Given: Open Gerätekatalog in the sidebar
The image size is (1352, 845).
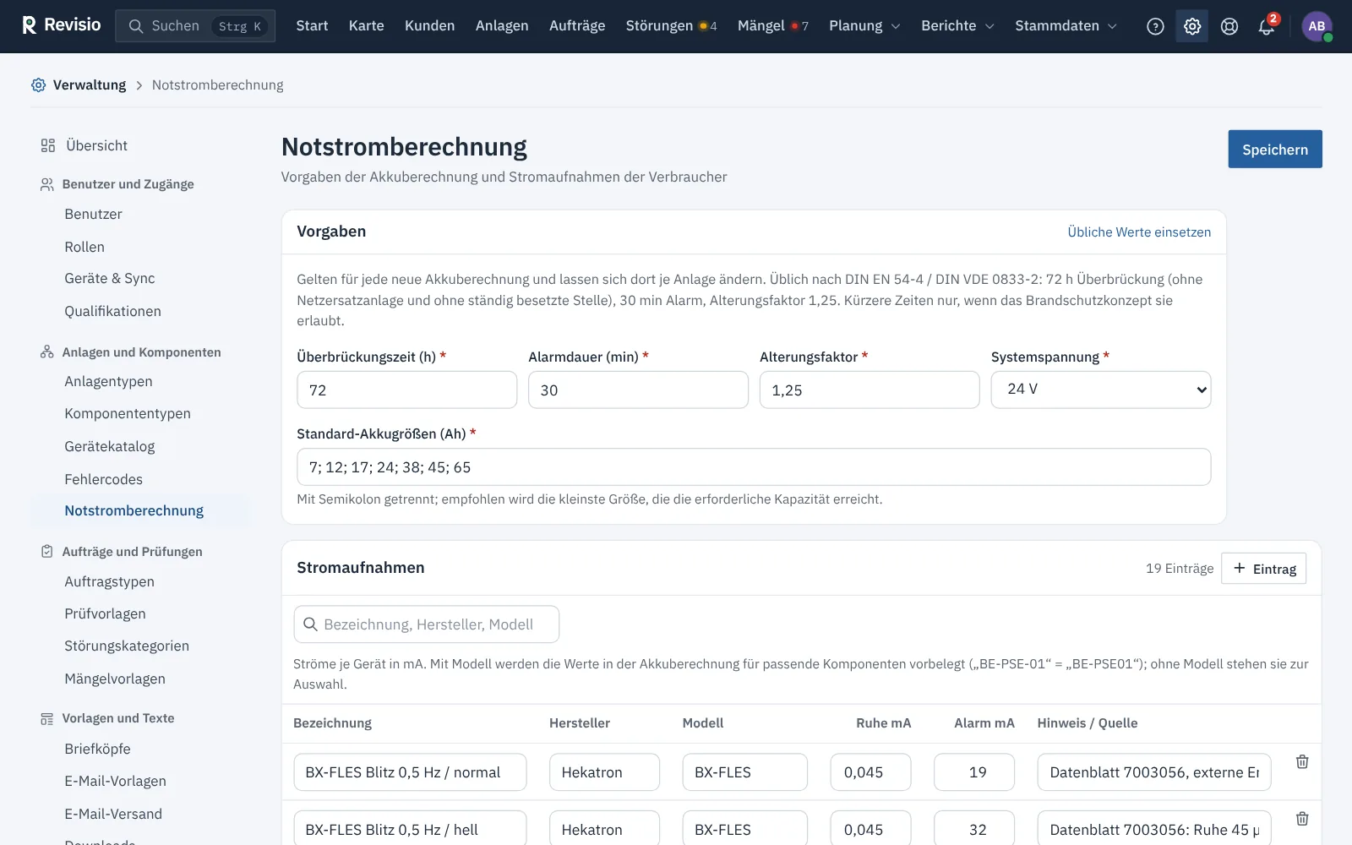Looking at the screenshot, I should tap(110, 446).
